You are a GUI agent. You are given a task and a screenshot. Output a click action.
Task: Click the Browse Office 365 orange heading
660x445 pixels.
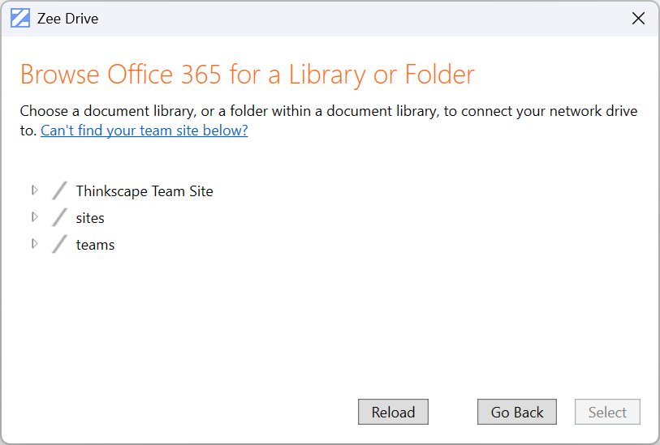point(247,75)
